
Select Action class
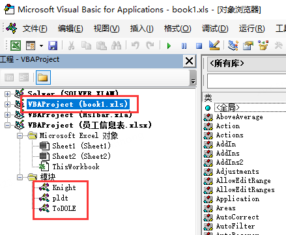pyautogui.click(x=228, y=126)
